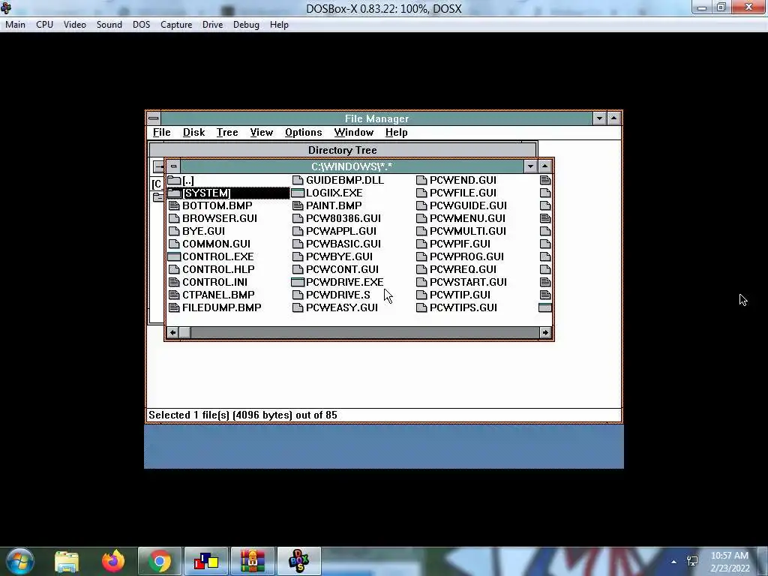This screenshot has width=768, height=576.
Task: Select the PCWBASIC.GUI file name
Action: tap(343, 244)
